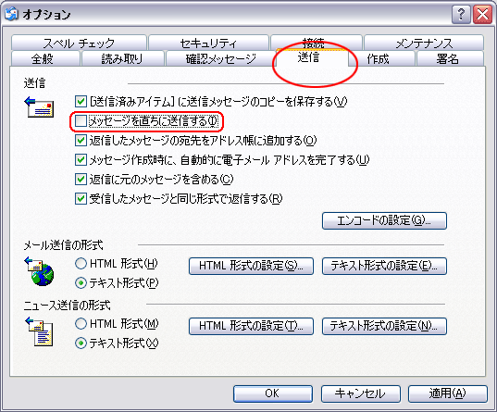Switch to the 全般 tab

point(45,58)
